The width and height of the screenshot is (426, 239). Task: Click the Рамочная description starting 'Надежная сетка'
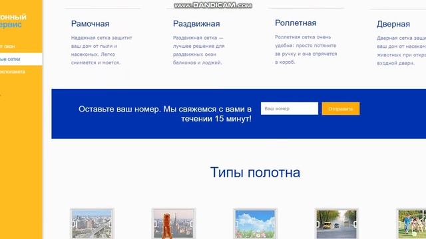pos(102,50)
